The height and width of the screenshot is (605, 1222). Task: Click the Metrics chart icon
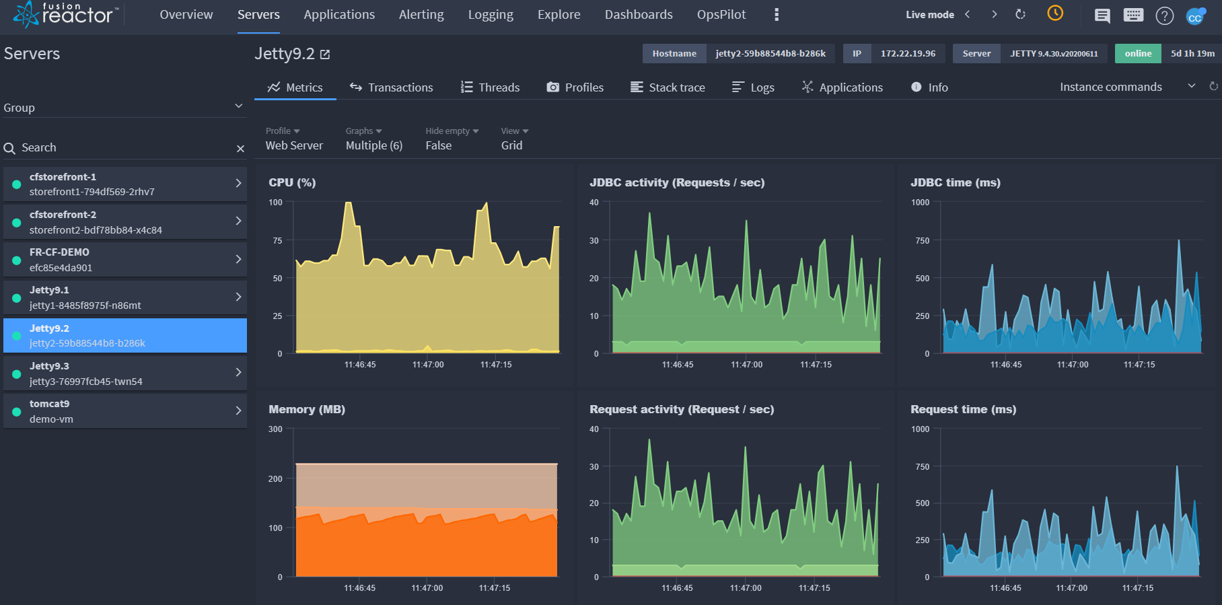(274, 87)
